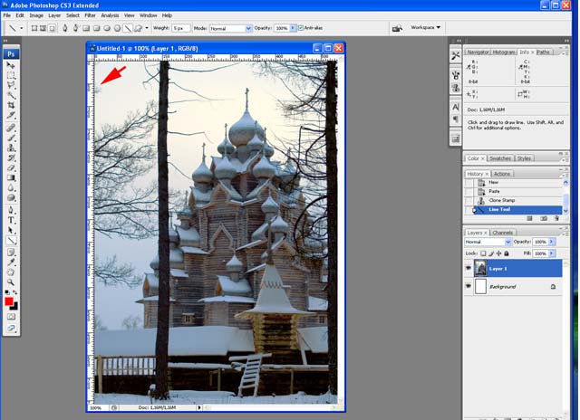Image resolution: width=580 pixels, height=420 pixels.
Task: Open the Filter menu
Action: click(90, 15)
